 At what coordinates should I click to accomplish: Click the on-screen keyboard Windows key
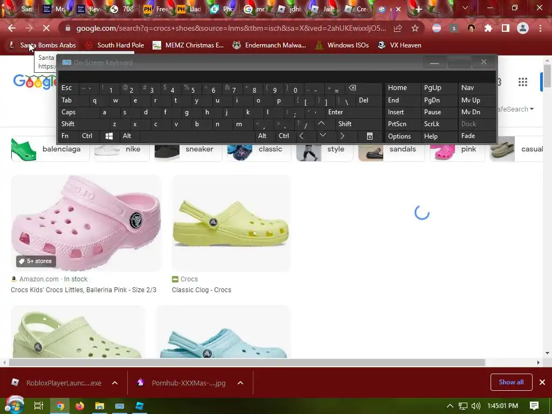click(109, 136)
